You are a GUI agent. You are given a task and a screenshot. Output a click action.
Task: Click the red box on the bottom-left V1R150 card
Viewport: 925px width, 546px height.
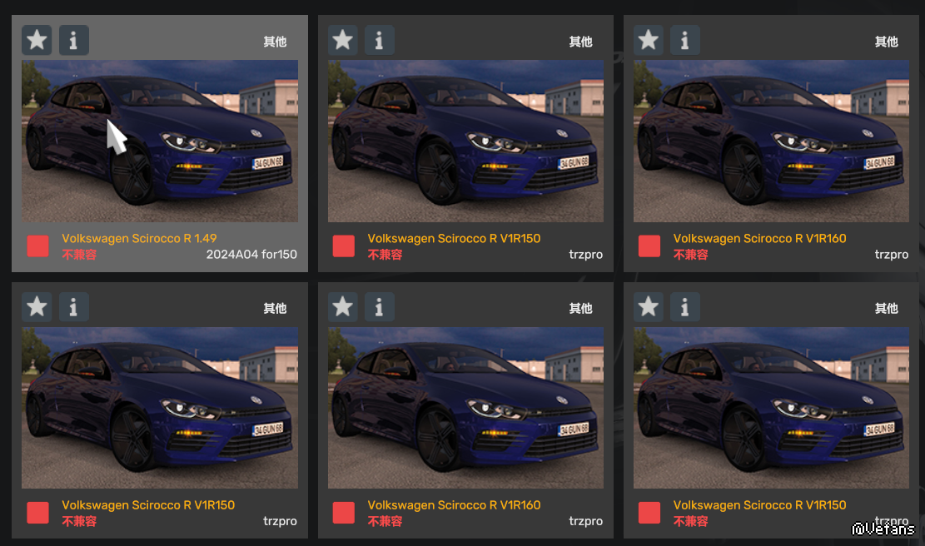pyautogui.click(x=37, y=513)
